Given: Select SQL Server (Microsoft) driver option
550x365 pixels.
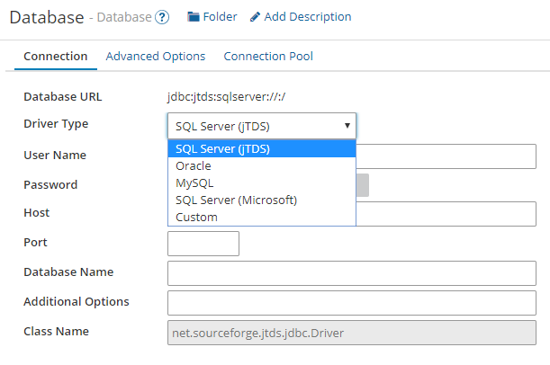Looking at the screenshot, I should pyautogui.click(x=262, y=200).
